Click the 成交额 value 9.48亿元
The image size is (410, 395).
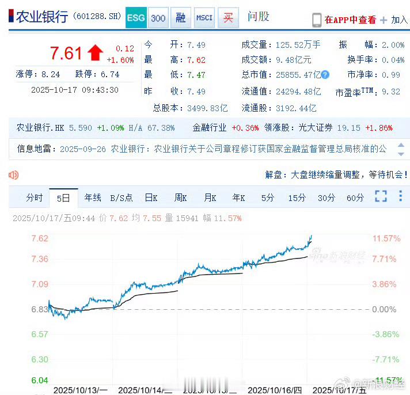(x=293, y=60)
